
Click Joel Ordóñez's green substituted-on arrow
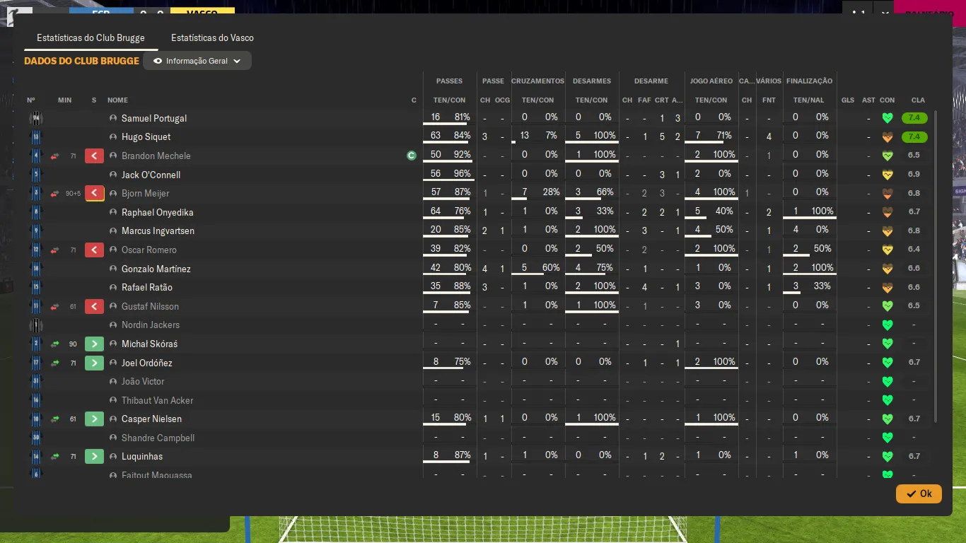click(95, 363)
